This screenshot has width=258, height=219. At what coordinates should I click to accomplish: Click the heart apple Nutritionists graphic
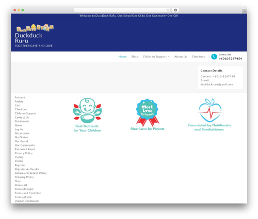[x=210, y=110]
